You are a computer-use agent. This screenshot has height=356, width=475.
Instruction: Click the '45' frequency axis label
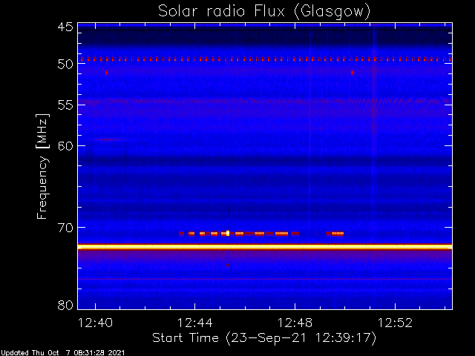(x=65, y=27)
